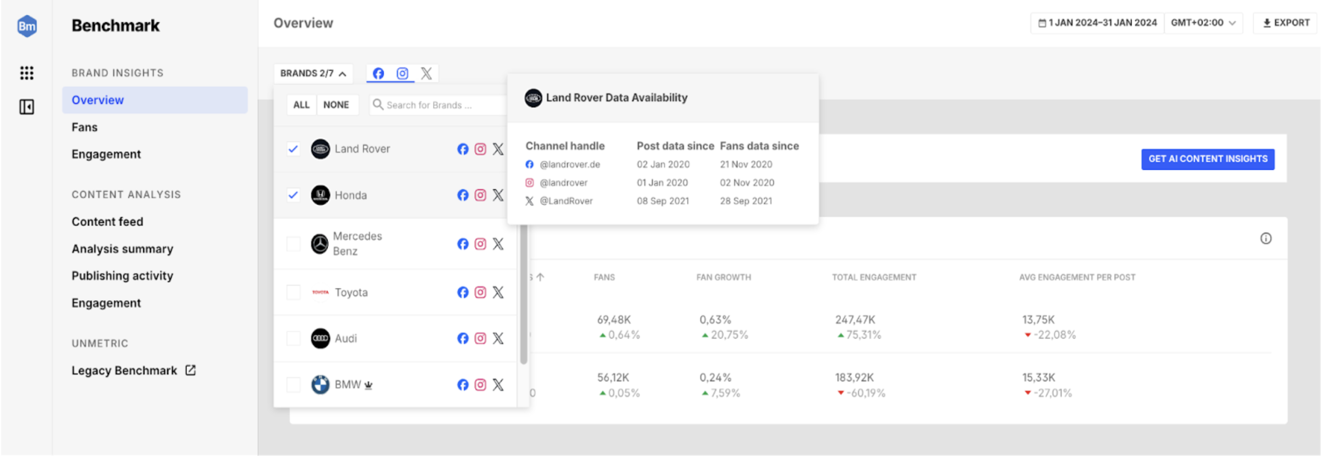Click the brand list scrollbar
The height and width of the screenshot is (456, 1321).
524,294
